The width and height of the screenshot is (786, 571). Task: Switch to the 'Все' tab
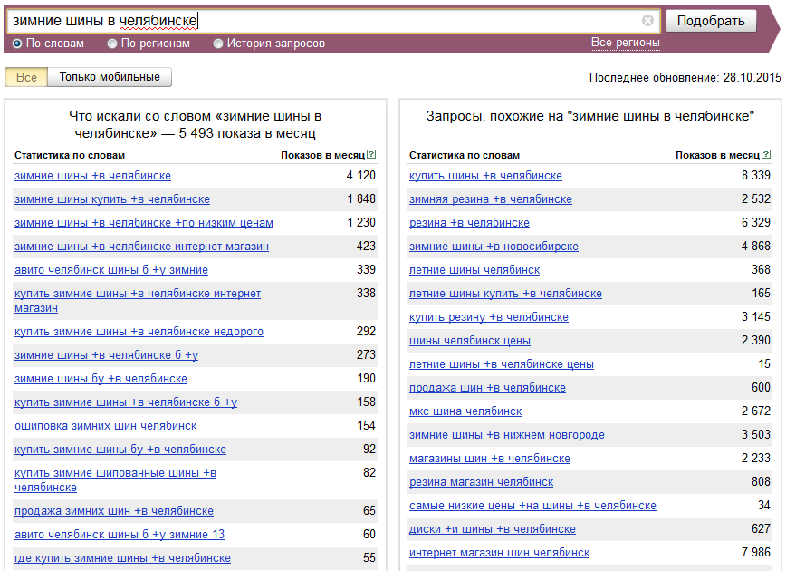pyautogui.click(x=26, y=77)
